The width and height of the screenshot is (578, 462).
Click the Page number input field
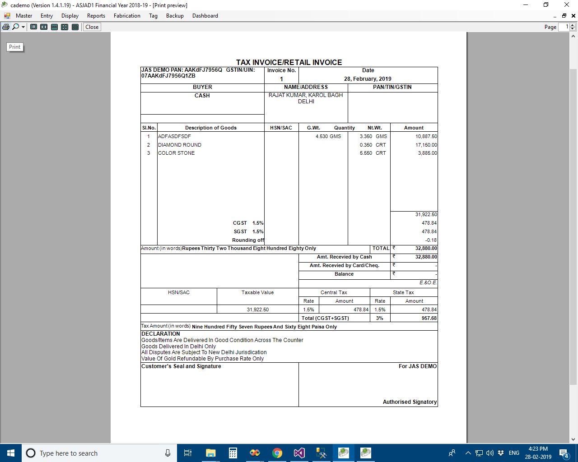[x=564, y=27]
